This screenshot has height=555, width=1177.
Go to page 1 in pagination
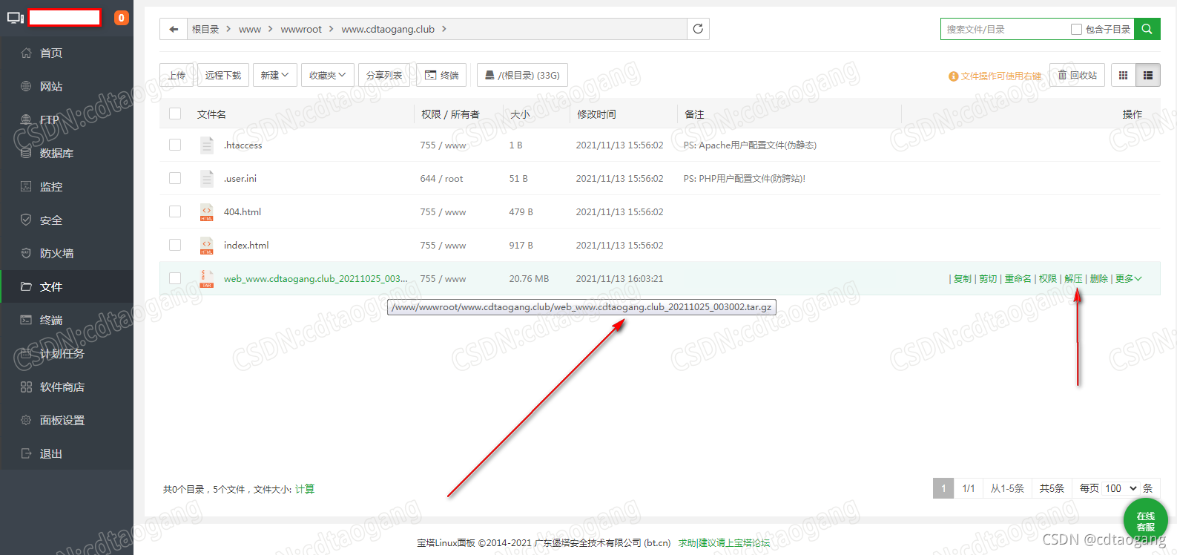pos(943,488)
